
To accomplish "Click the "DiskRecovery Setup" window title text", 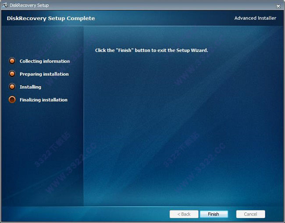I will (29, 5).
